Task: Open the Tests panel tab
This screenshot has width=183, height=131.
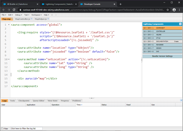Action: 12,101
